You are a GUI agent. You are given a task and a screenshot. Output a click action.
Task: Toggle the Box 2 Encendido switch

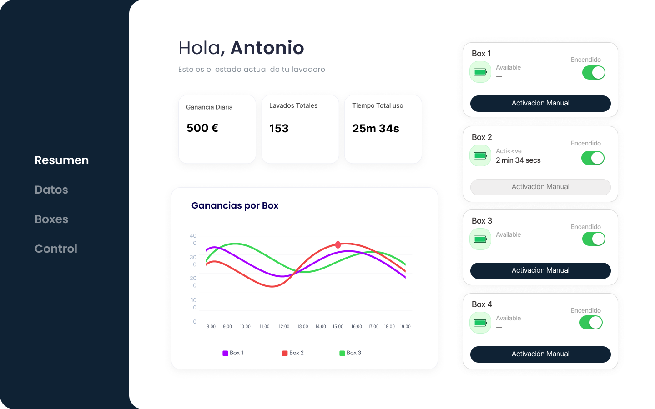[x=593, y=158]
